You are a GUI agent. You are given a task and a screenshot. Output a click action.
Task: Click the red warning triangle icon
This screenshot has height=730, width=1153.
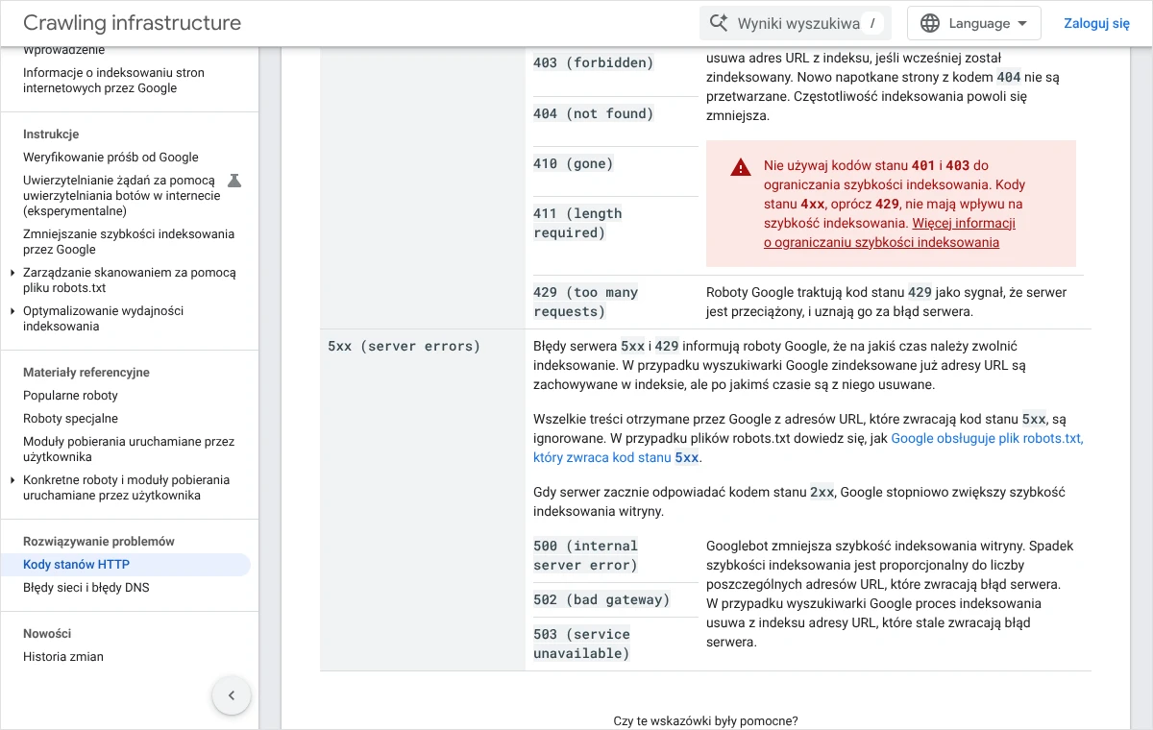pyautogui.click(x=741, y=167)
